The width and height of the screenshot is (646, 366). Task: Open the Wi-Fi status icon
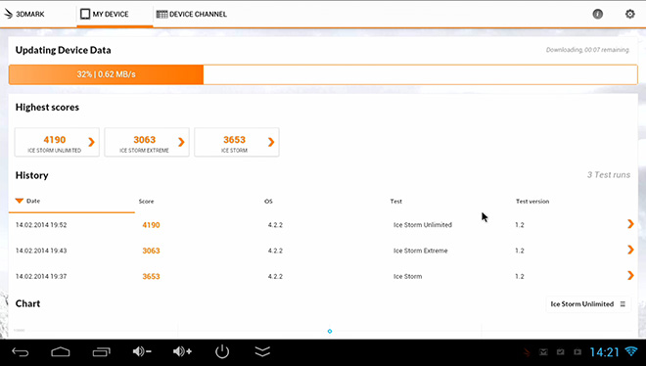point(630,351)
